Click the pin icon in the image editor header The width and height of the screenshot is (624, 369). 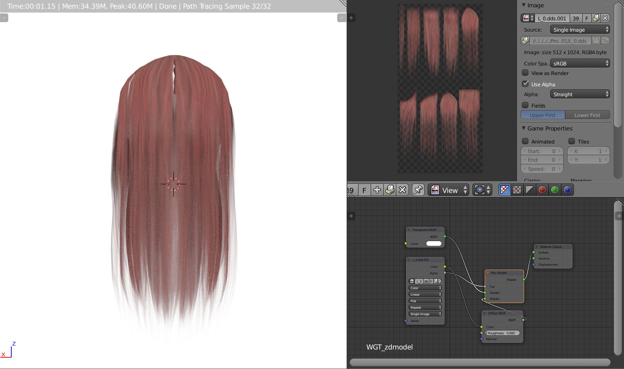point(418,189)
